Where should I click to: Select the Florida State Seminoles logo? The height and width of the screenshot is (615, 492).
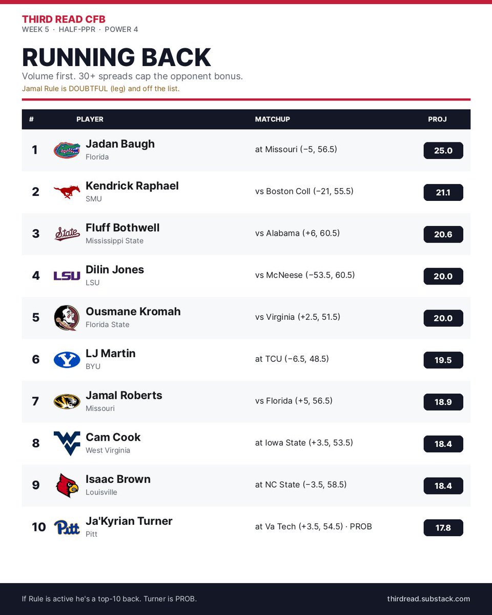[67, 318]
